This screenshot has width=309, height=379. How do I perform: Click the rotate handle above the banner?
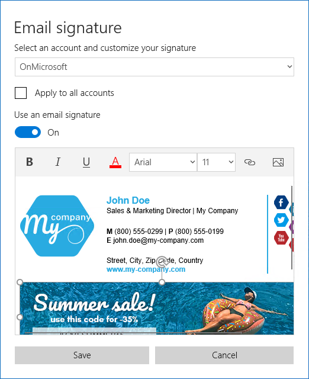click(162, 262)
